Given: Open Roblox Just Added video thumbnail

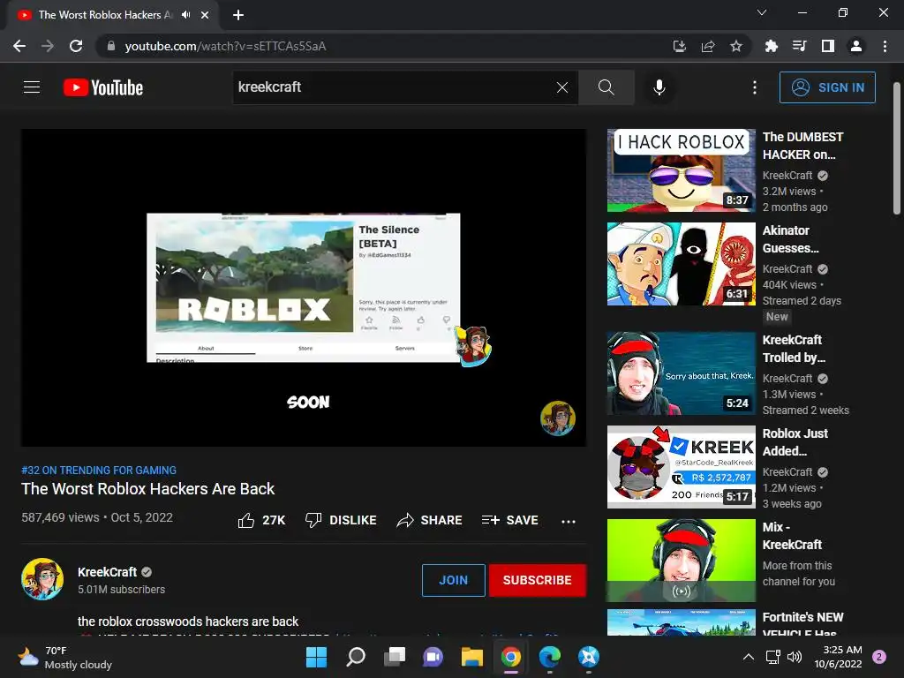Looking at the screenshot, I should pyautogui.click(x=681, y=467).
